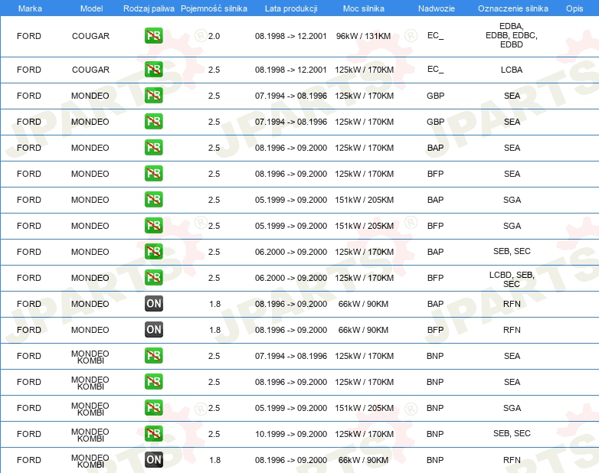Click '05.1999 -> 09.2000' in Mondeo Kombi row
This screenshot has height=473, width=599.
tap(291, 408)
